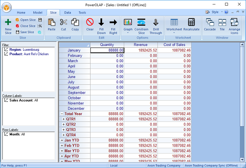
Task: Click the Fill Right arrow icon
Action: click(x=113, y=22)
